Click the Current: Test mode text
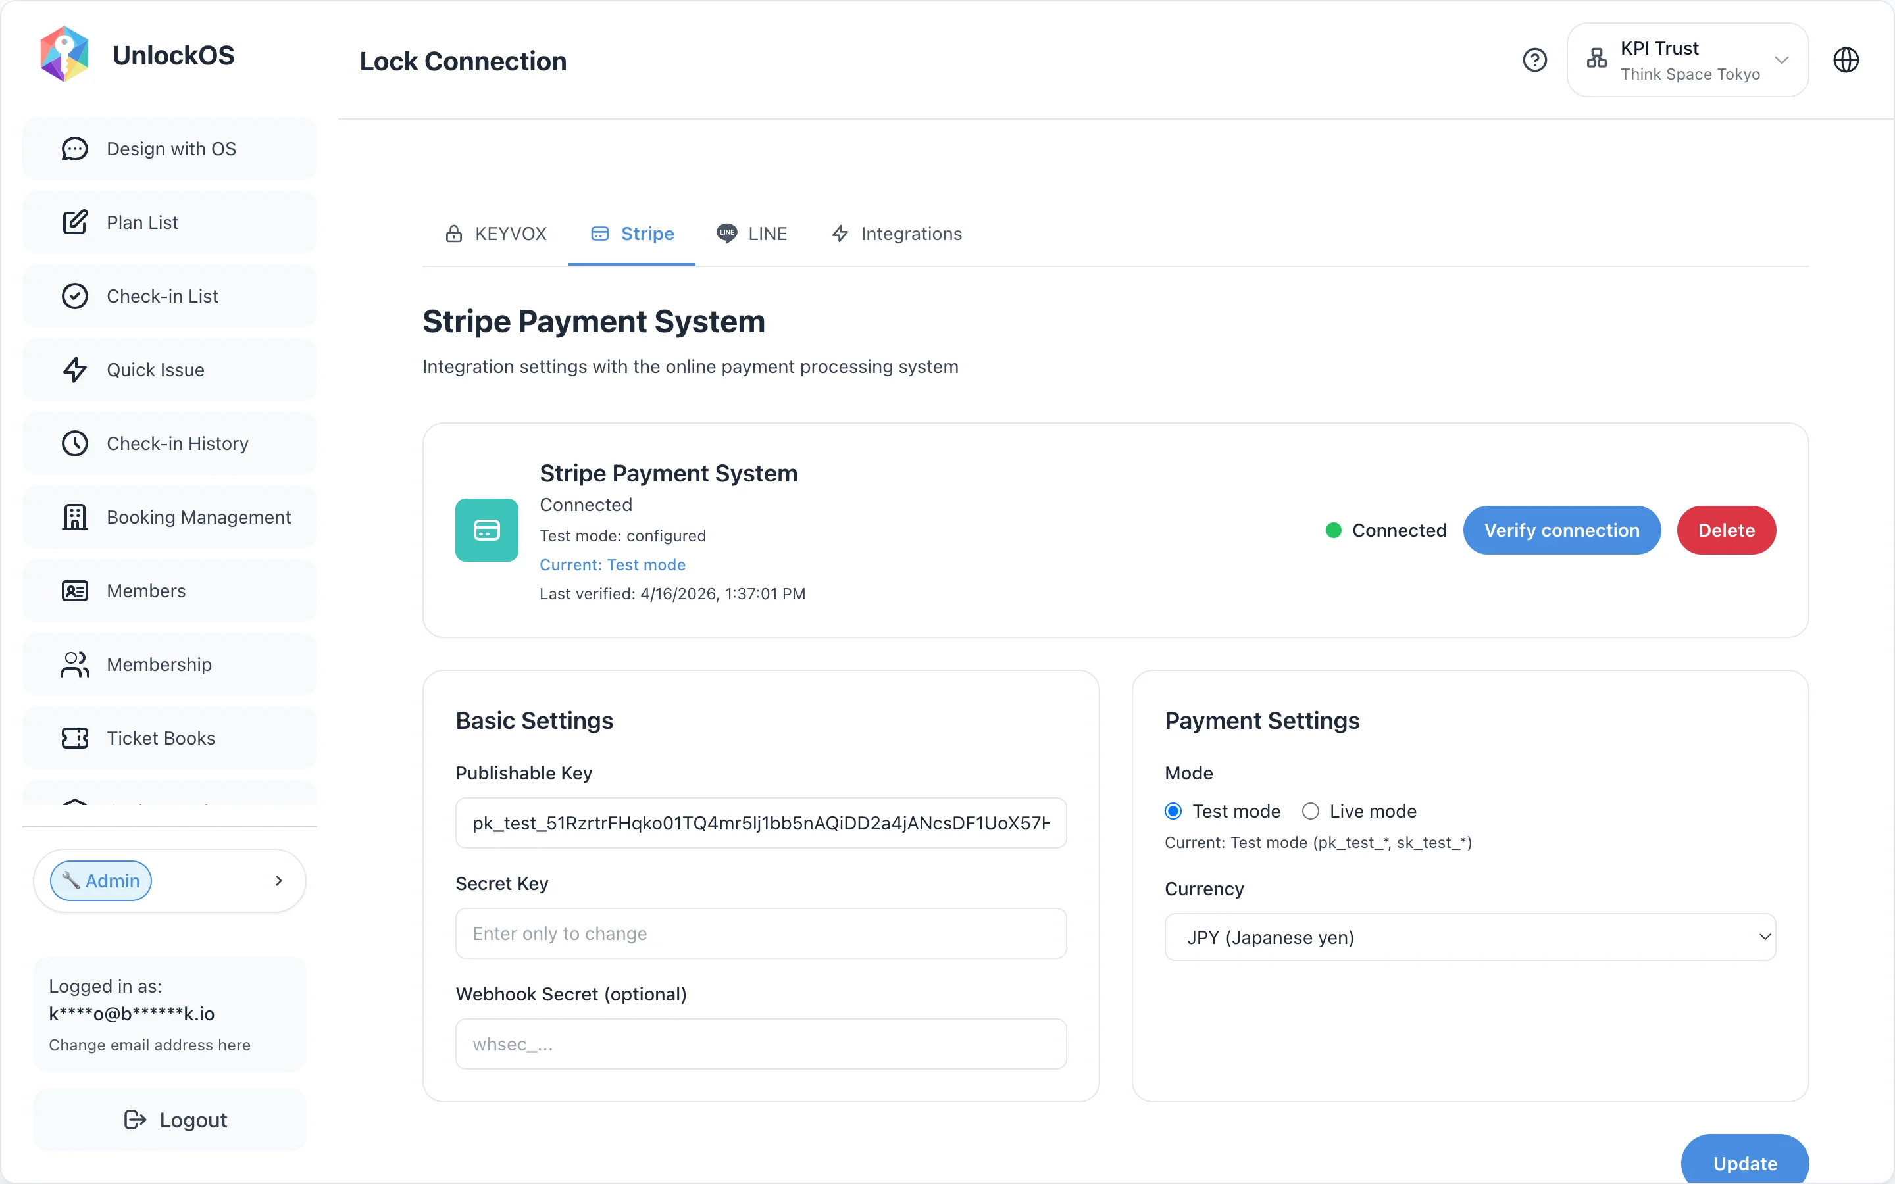Image resolution: width=1895 pixels, height=1184 pixels. tap(613, 564)
